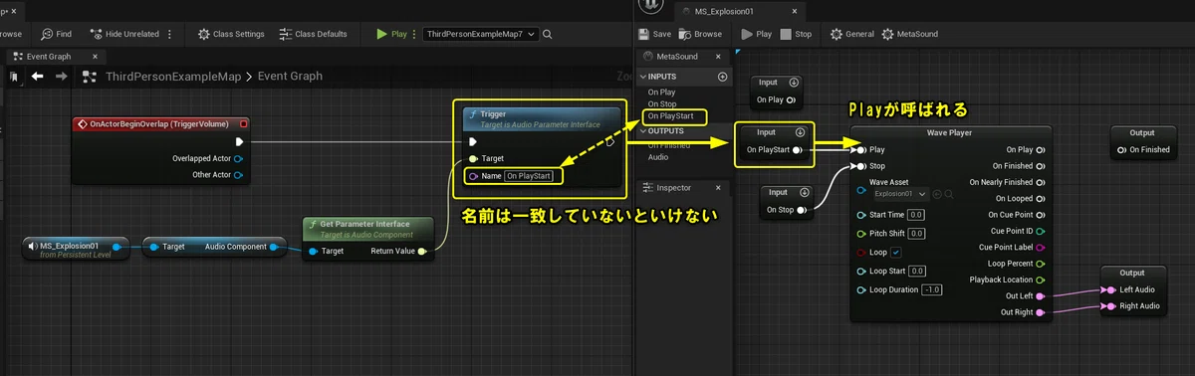
Task: Stop the MetaSound preview
Action: [796, 34]
